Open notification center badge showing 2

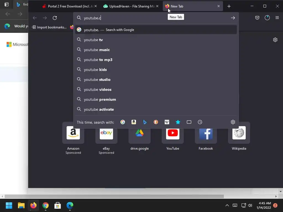pyautogui.click(x=275, y=205)
